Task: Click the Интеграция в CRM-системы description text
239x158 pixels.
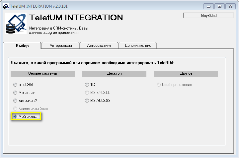Action: point(59,30)
